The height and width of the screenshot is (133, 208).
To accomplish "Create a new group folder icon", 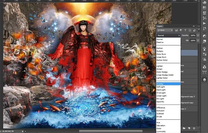I will tap(184, 128).
